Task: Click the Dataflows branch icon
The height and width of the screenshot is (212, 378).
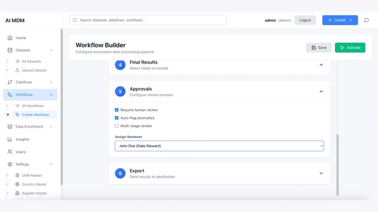Action: tap(10, 82)
